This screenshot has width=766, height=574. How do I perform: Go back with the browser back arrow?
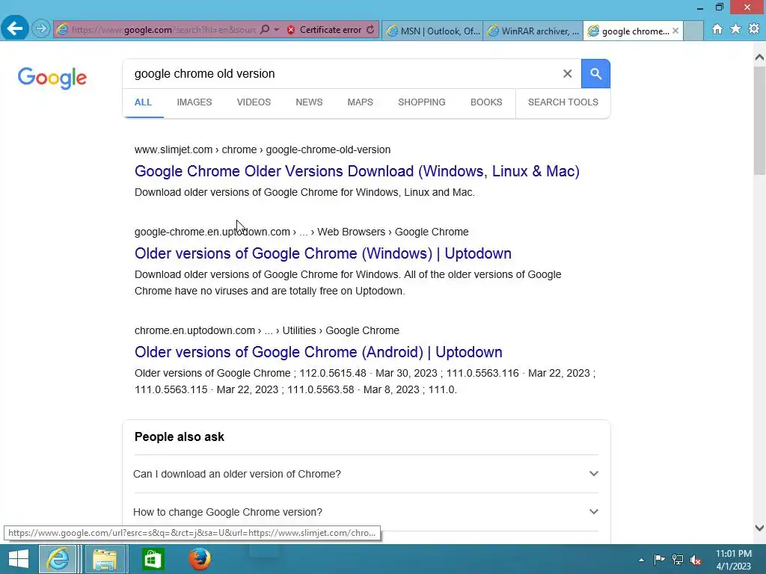click(x=15, y=28)
